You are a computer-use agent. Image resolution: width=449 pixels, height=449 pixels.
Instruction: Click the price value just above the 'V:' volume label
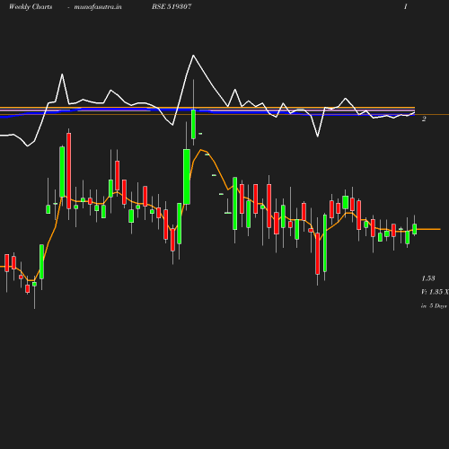[428, 278]
